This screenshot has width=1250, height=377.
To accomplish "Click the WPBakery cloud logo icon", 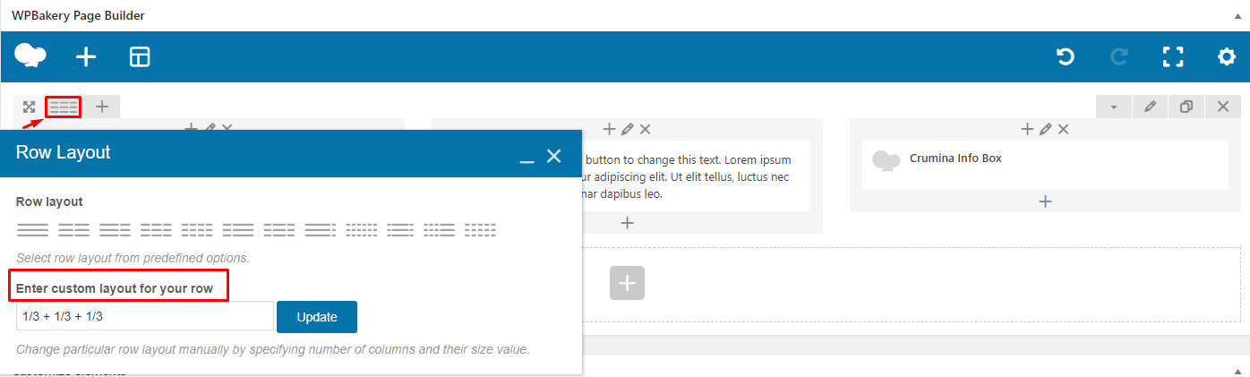I will pyautogui.click(x=30, y=56).
